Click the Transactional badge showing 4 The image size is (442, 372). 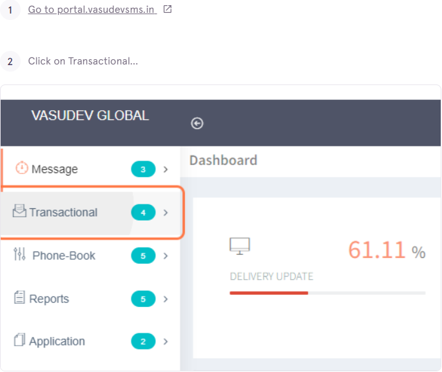tap(143, 212)
